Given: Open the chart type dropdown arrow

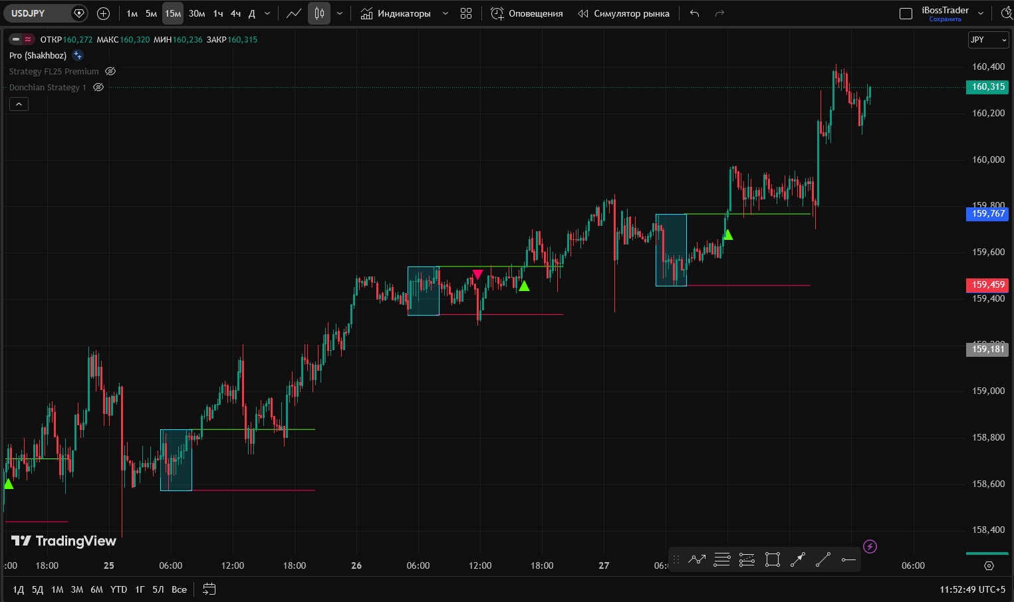Looking at the screenshot, I should click(x=340, y=13).
